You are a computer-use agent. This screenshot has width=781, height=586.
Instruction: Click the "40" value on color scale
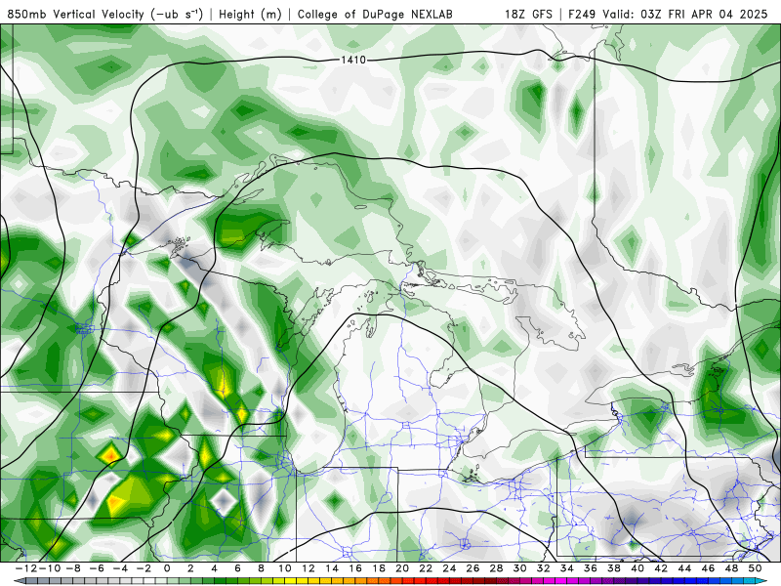(637, 568)
